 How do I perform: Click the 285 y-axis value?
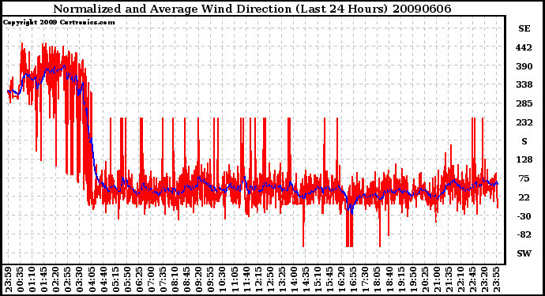click(524, 103)
